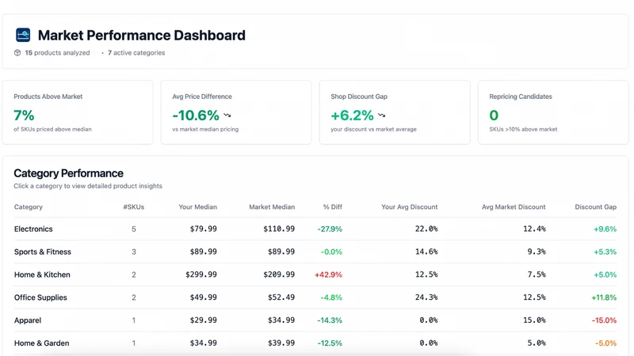Viewport: 634px width, 356px height.
Task: Click the Category Performance heading
Action: [69, 173]
